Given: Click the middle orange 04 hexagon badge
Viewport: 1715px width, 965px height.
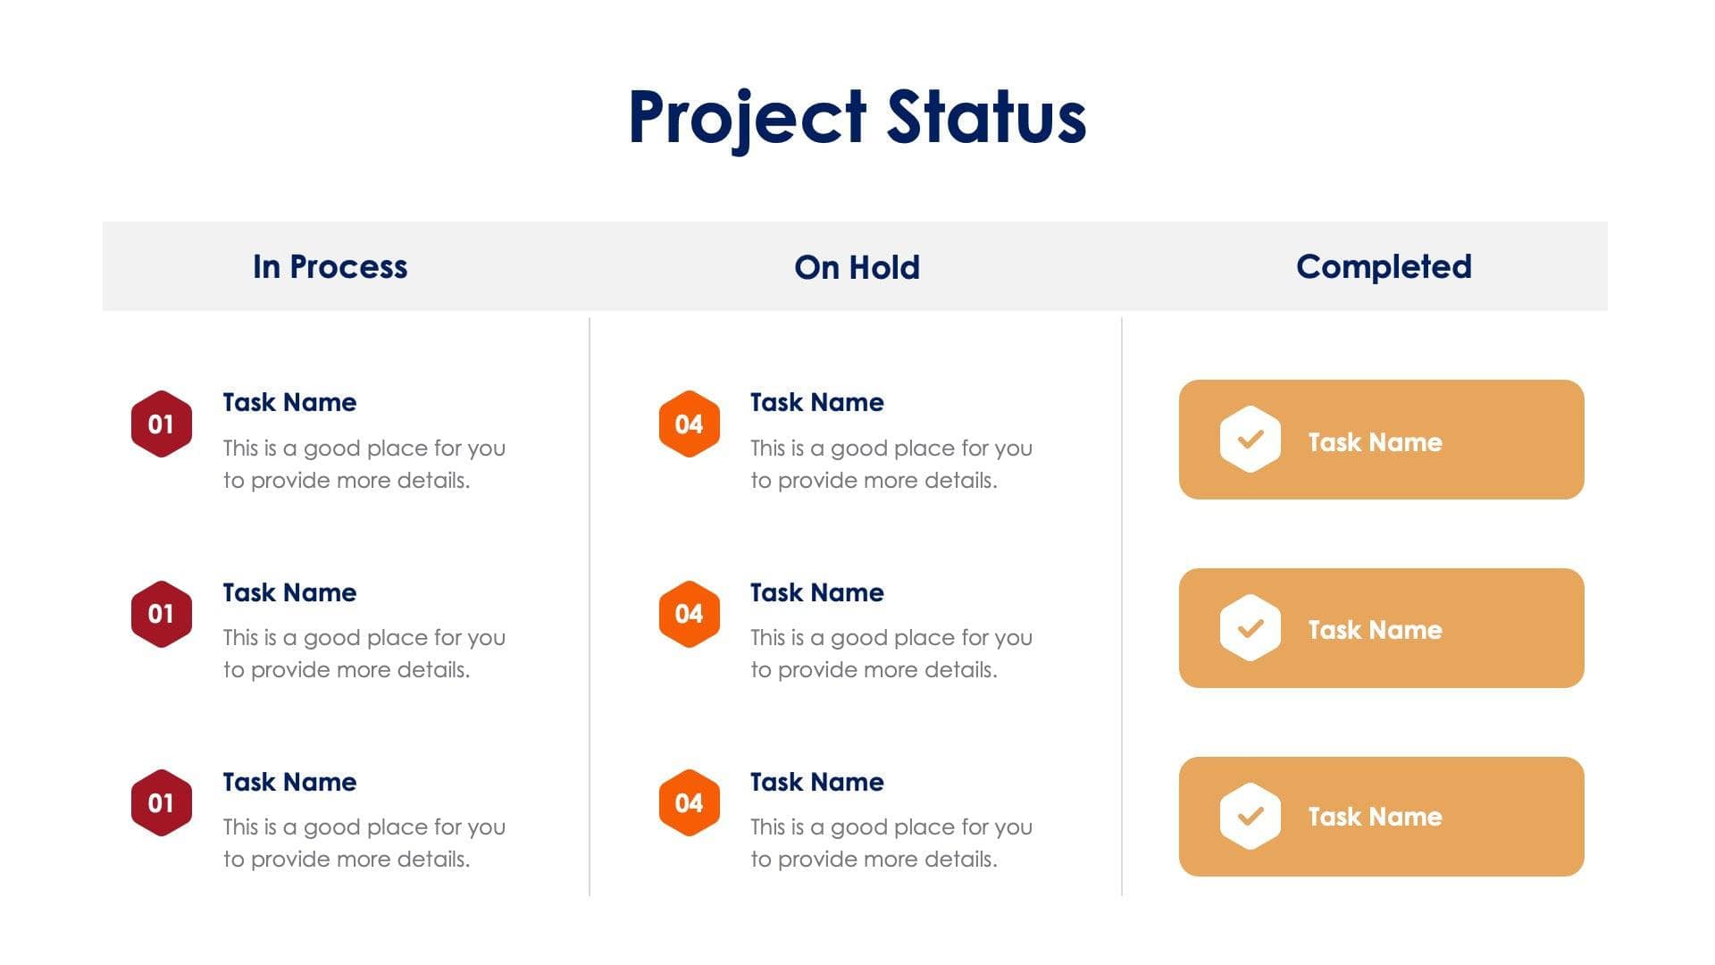Looking at the screenshot, I should [x=690, y=614].
